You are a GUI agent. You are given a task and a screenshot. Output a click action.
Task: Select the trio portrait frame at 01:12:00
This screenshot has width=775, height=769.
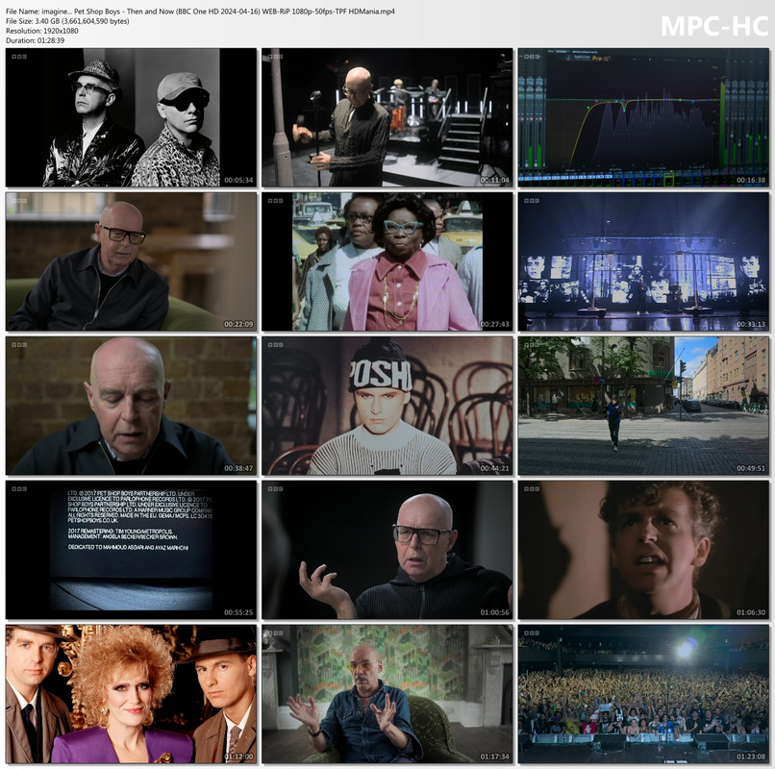click(131, 694)
